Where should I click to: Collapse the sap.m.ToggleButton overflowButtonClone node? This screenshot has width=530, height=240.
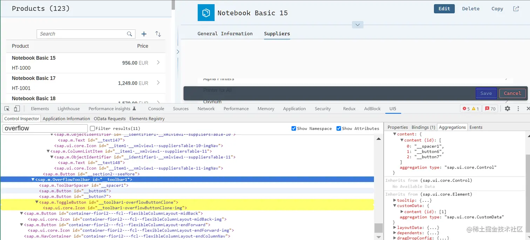pyautogui.click(x=37, y=202)
